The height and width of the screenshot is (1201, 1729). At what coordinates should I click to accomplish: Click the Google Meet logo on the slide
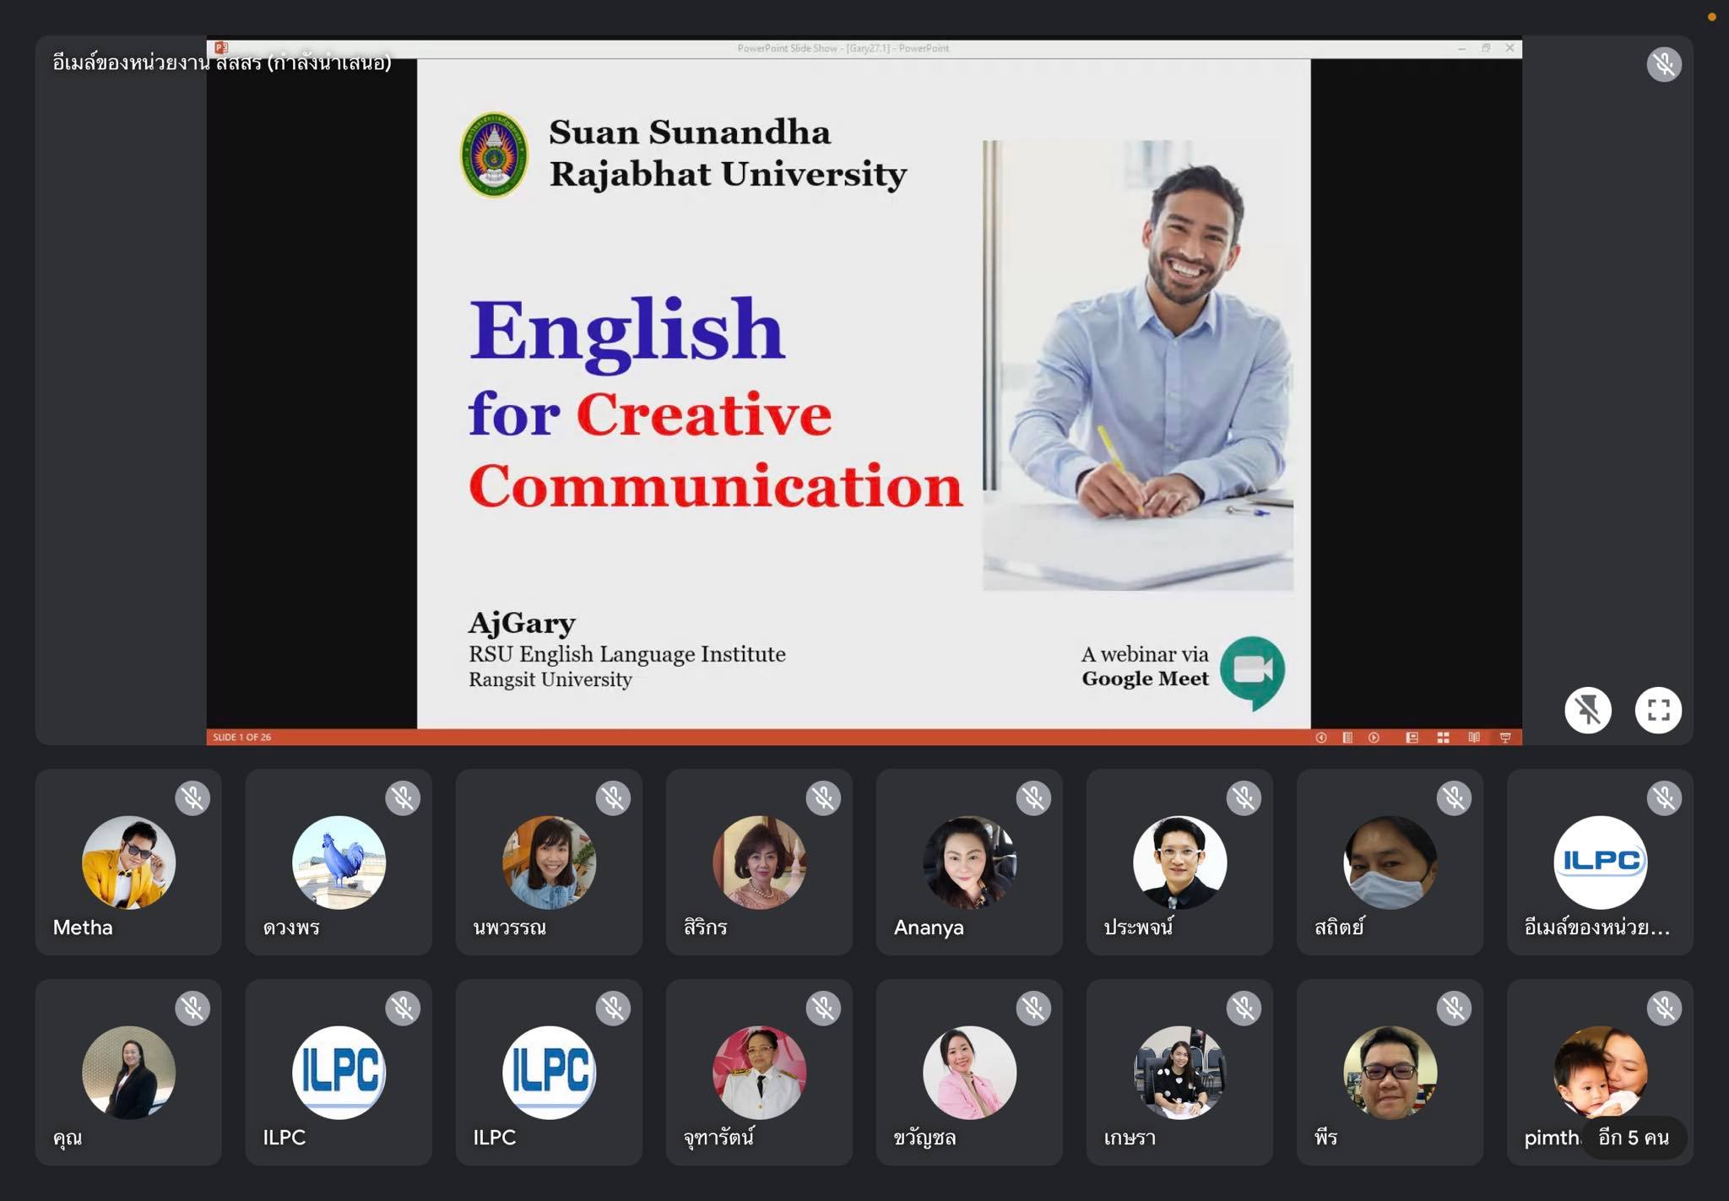(1252, 671)
